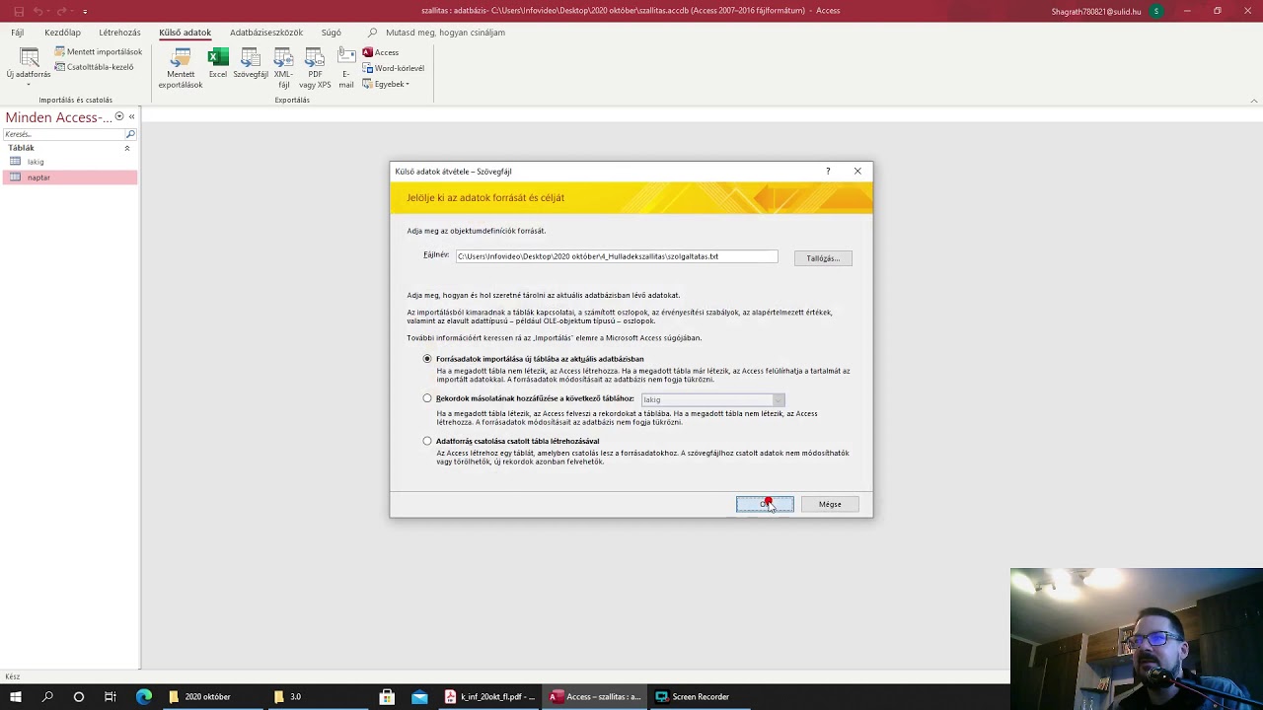Select the naptar table
1263x710 pixels.
pyautogui.click(x=69, y=177)
